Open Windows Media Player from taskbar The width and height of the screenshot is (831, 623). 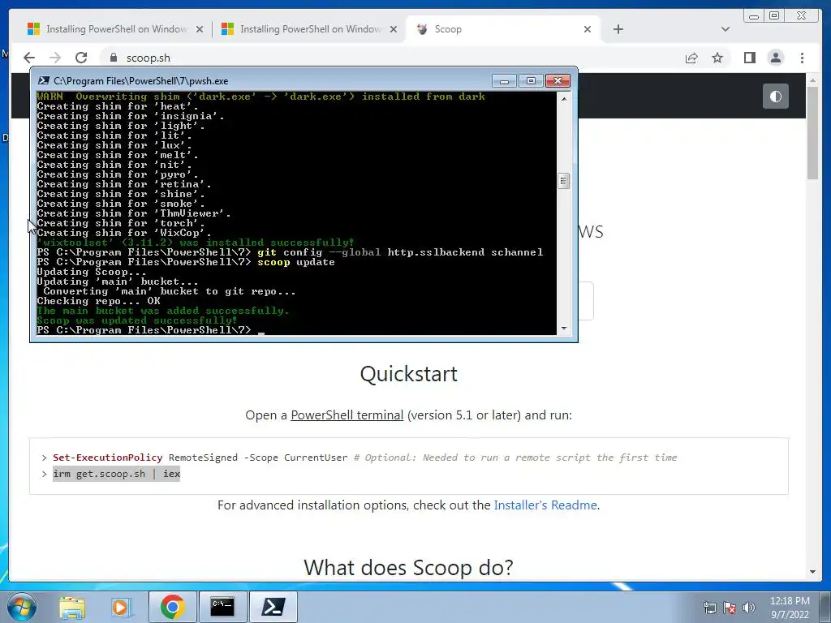(x=122, y=607)
